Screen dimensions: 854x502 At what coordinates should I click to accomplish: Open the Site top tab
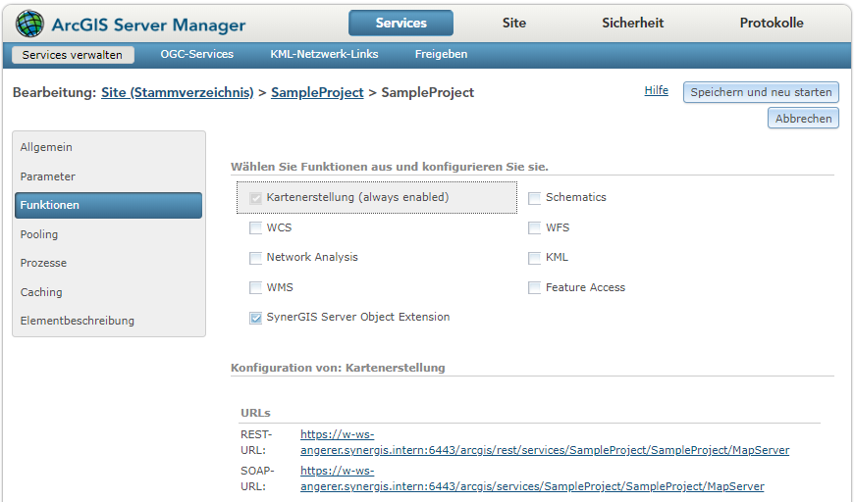pos(513,23)
